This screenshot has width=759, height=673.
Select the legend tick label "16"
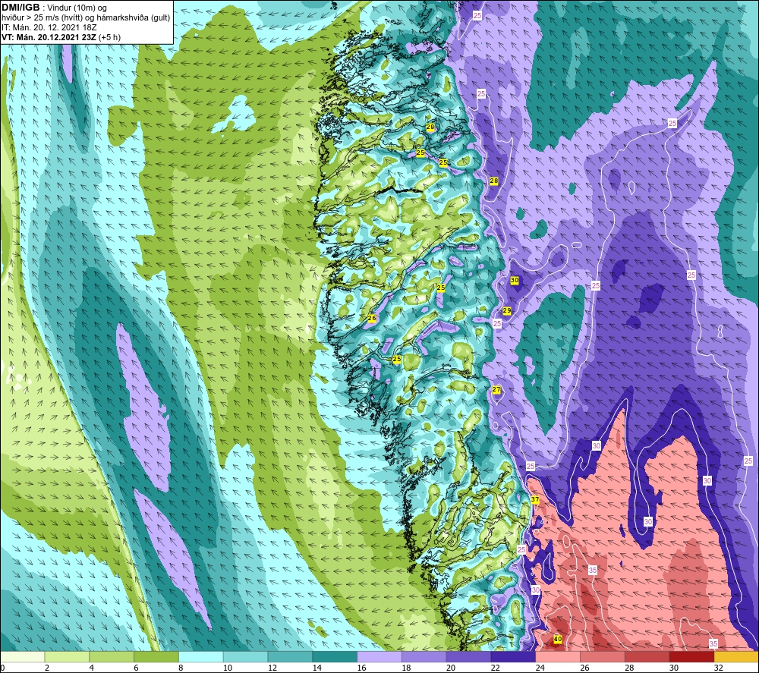pos(361,668)
